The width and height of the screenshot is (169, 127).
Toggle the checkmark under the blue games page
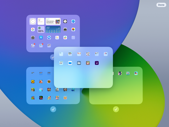coord(53,109)
